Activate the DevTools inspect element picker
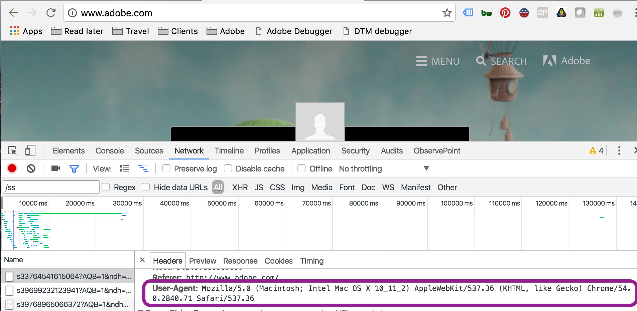The height and width of the screenshot is (311, 637). click(x=13, y=151)
